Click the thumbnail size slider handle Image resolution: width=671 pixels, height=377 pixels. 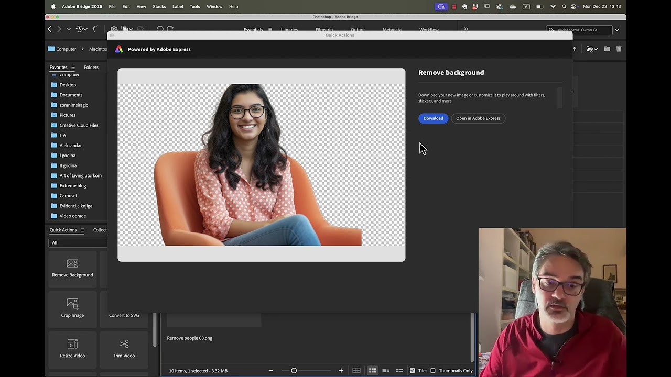[294, 371]
